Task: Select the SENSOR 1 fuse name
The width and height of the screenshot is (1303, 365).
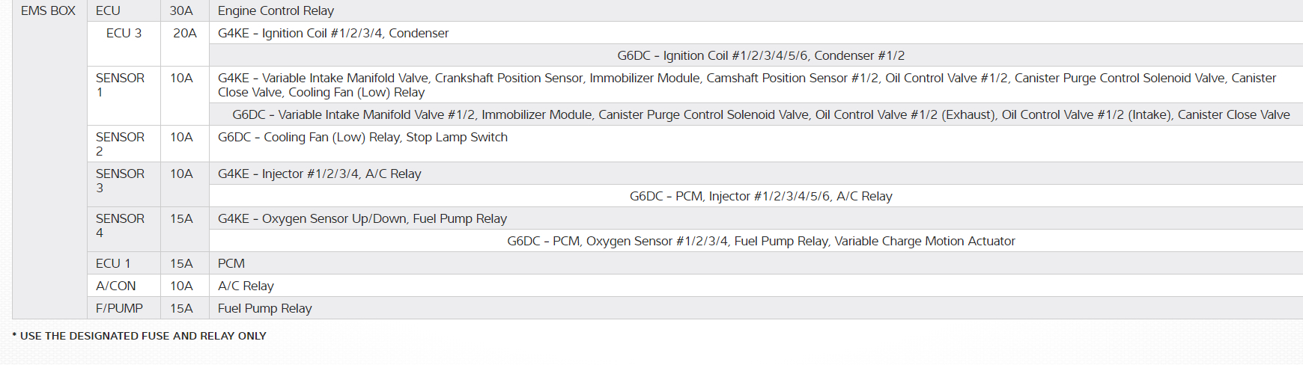Action: tap(120, 85)
